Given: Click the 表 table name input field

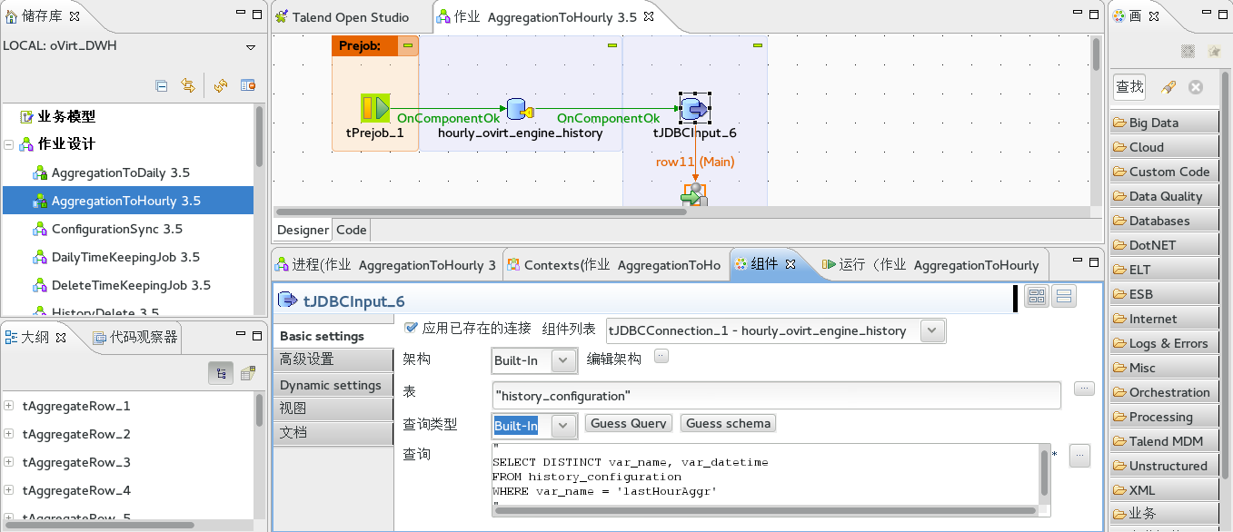Looking at the screenshot, I should tap(775, 396).
